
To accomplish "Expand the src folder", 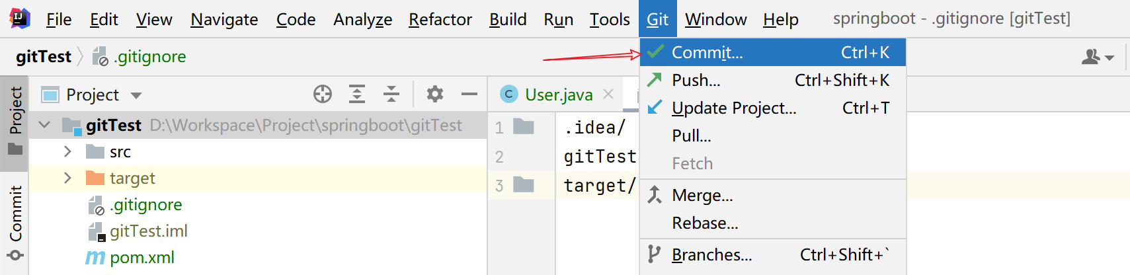I will 67,151.
